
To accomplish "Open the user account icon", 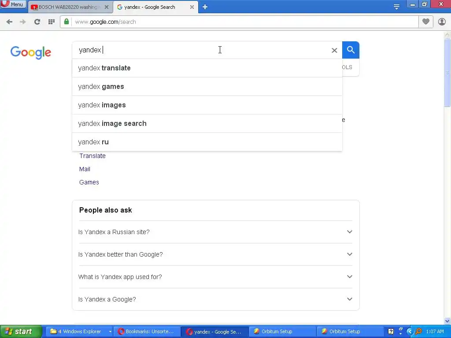I will (442, 22).
